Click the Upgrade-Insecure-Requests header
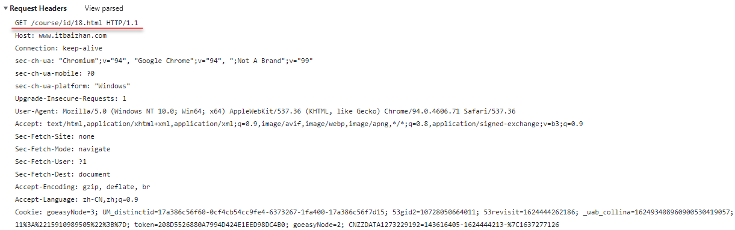Screen dimensions: 735x230 coord(71,99)
